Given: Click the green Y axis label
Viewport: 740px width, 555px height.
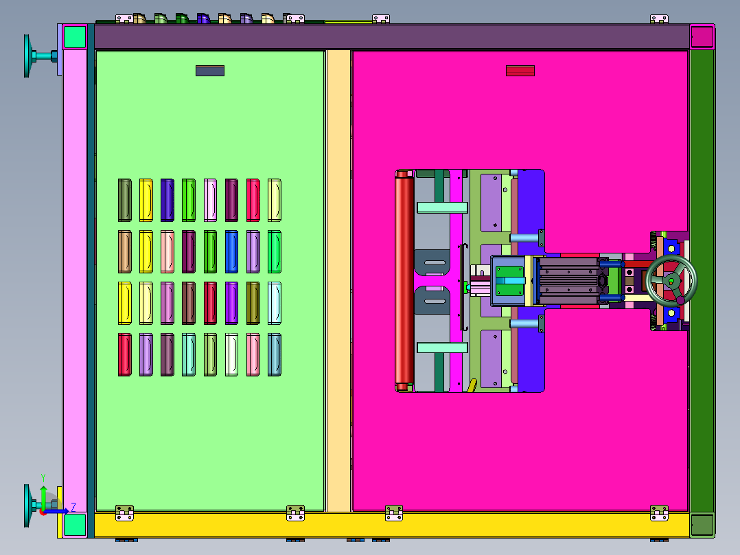Looking at the screenshot, I should (x=43, y=477).
